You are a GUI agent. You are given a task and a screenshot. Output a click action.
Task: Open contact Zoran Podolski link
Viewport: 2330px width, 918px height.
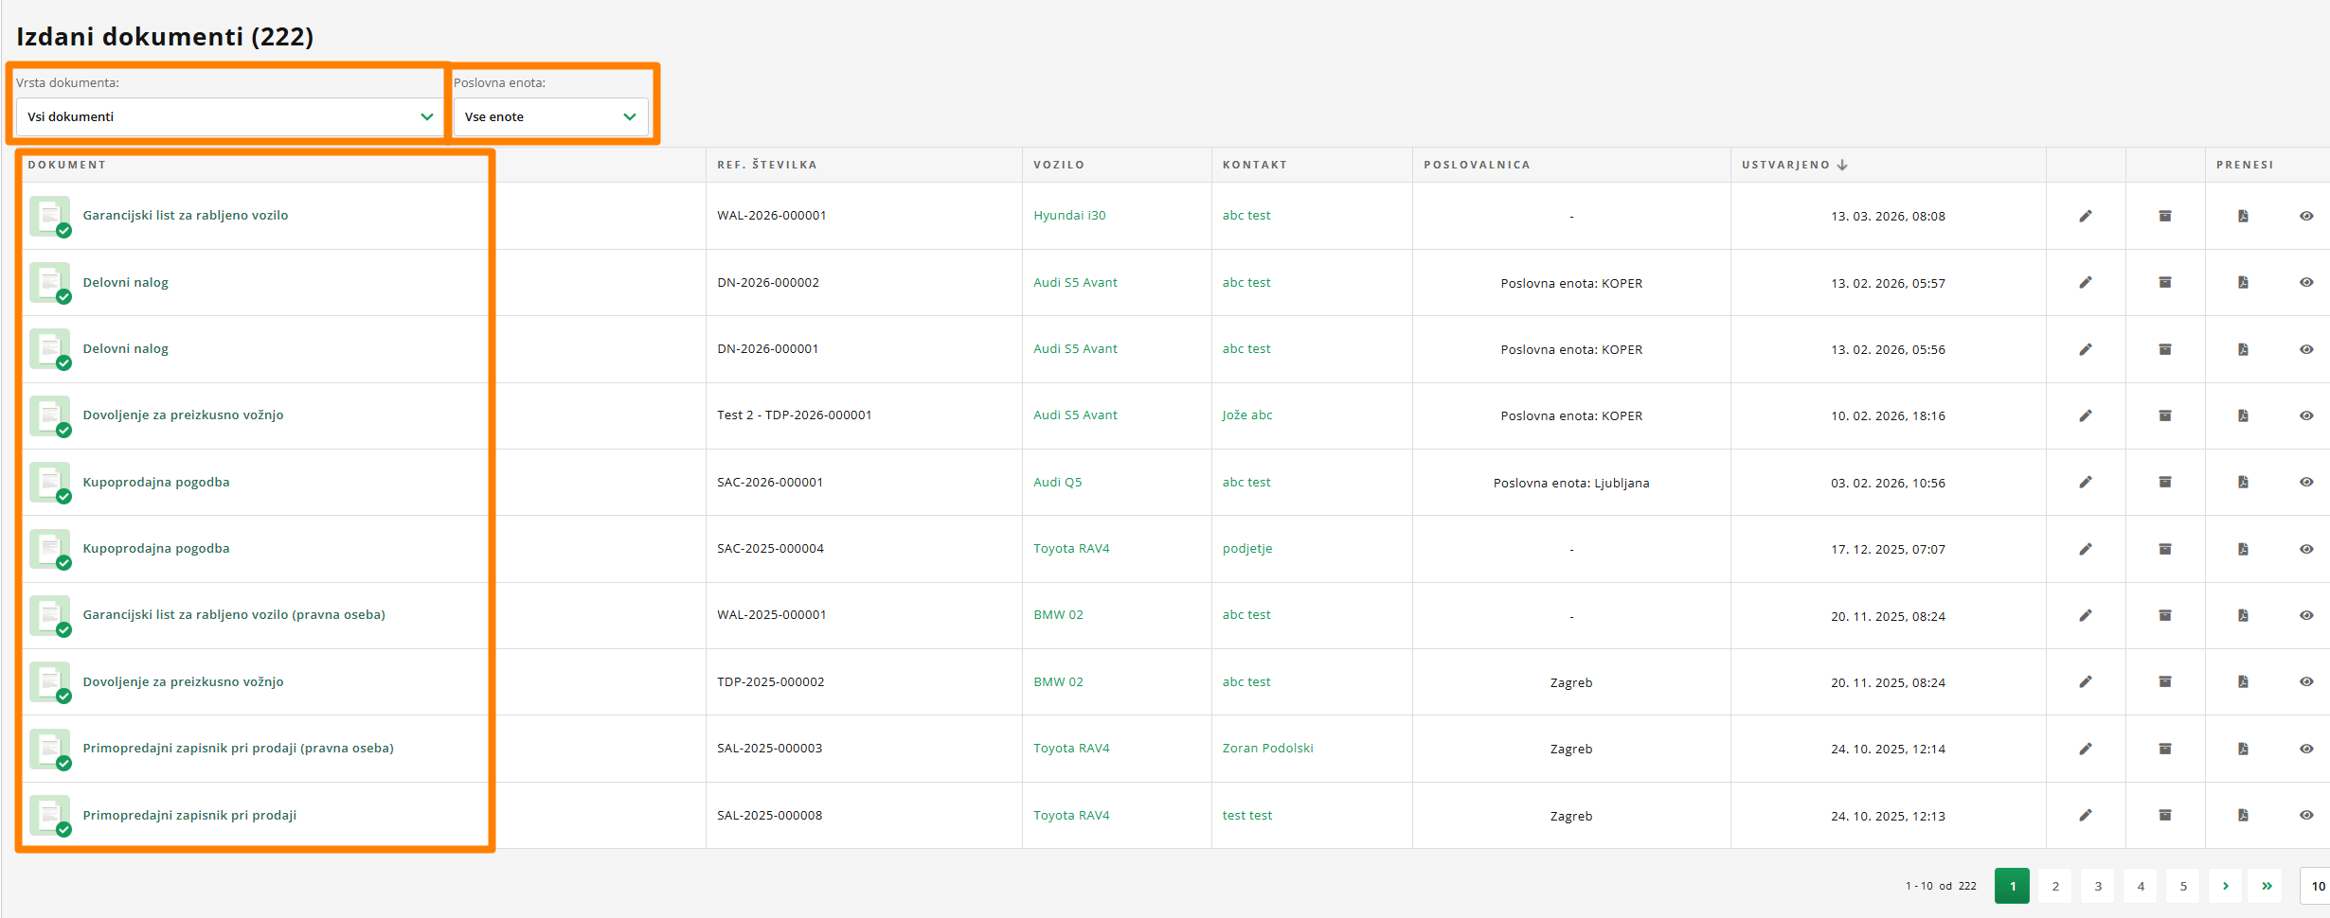(x=1267, y=749)
